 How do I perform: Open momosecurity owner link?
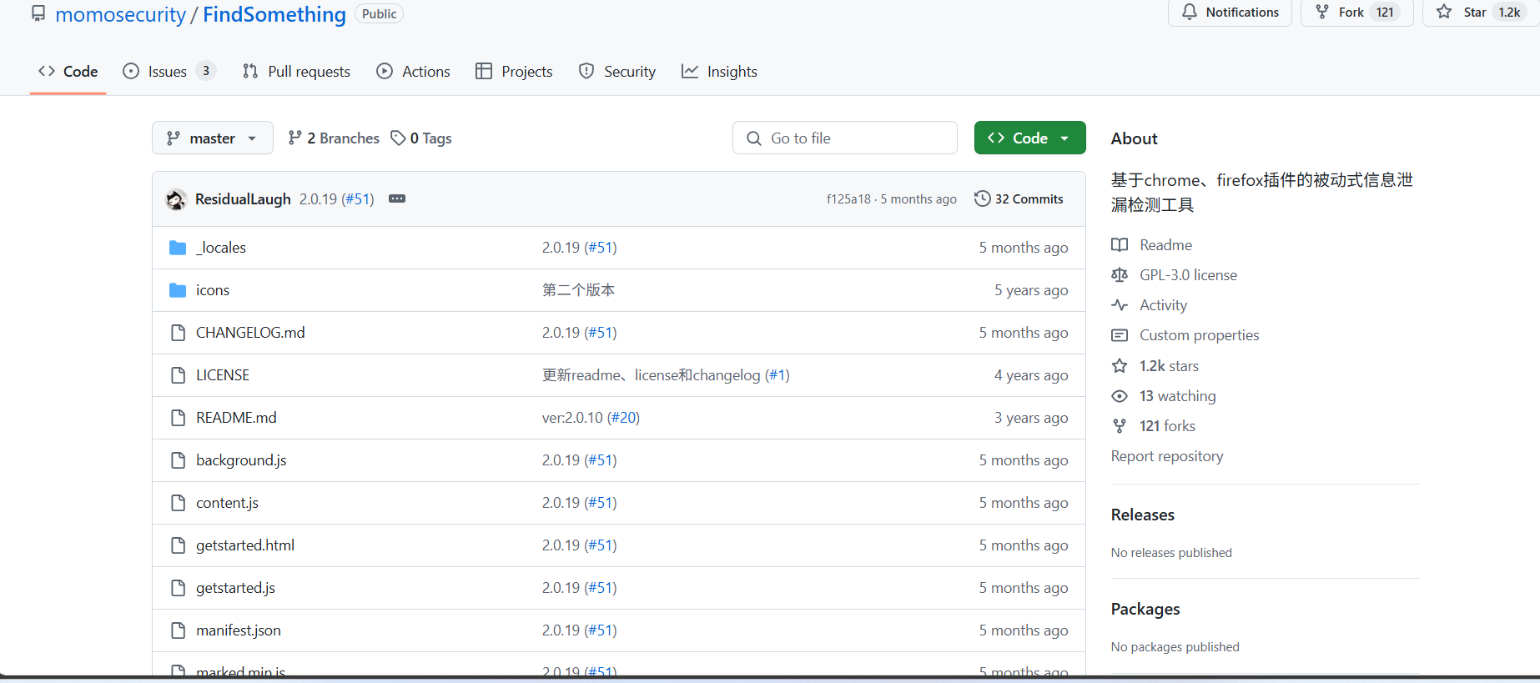(121, 15)
